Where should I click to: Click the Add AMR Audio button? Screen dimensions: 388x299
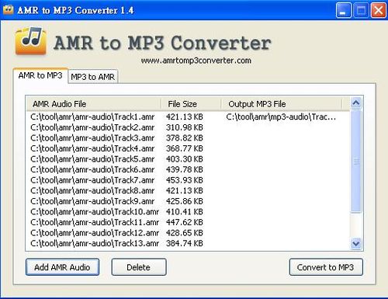point(62,267)
